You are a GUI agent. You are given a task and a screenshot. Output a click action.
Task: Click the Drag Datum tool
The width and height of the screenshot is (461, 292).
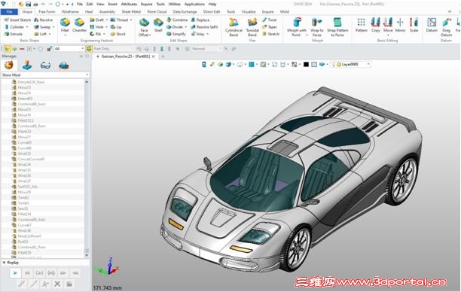coord(446,27)
